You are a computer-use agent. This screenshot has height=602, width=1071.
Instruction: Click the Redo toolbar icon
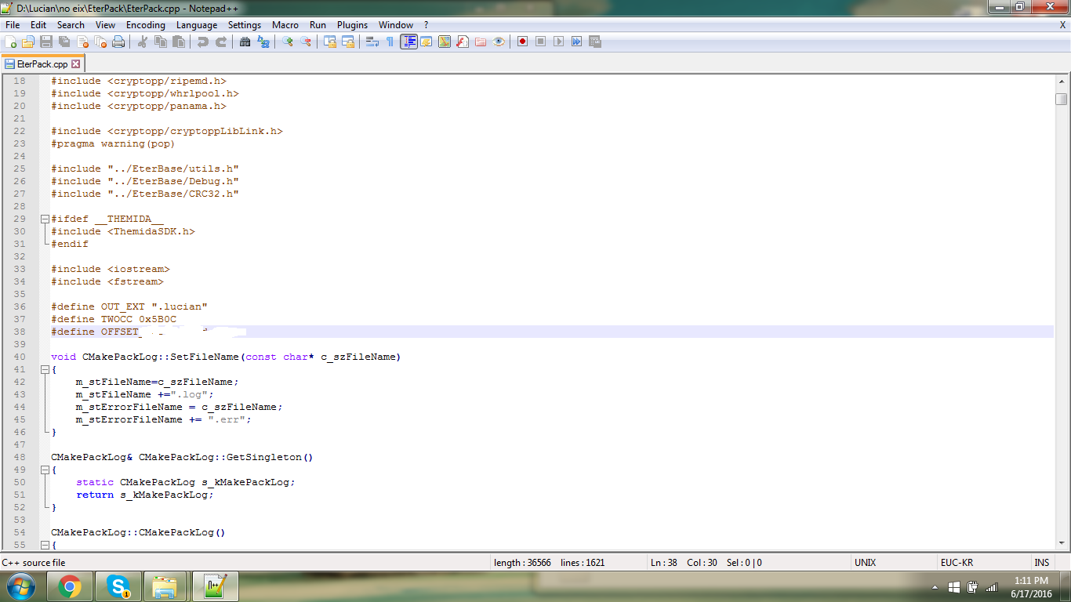tap(221, 42)
